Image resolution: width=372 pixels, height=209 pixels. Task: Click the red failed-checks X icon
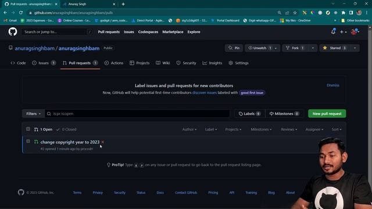[103, 142]
